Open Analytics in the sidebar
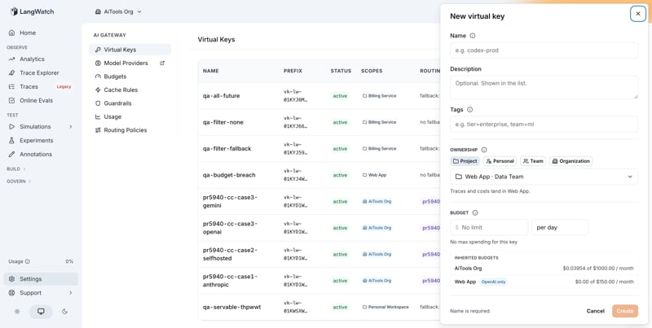 (x=41, y=59)
